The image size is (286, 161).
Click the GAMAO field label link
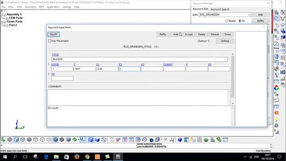pyautogui.click(x=168, y=64)
